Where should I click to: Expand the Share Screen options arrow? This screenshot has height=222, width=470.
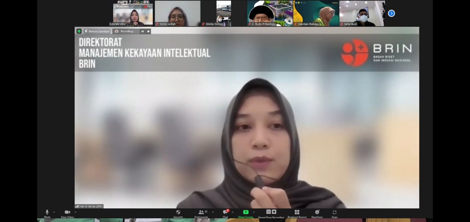[254, 212]
